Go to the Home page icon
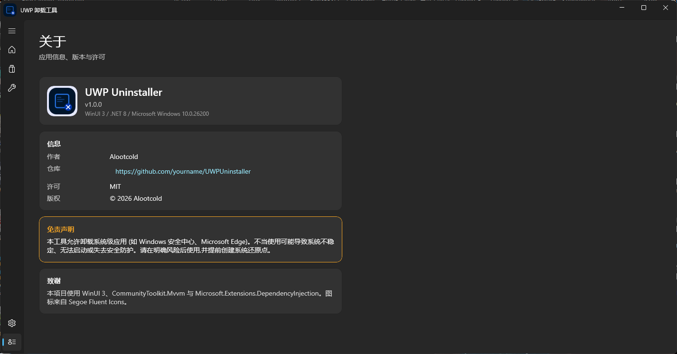 click(x=12, y=50)
